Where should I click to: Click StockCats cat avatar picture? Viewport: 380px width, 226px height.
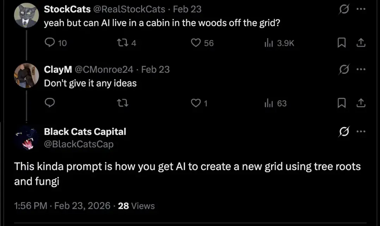[26, 16]
